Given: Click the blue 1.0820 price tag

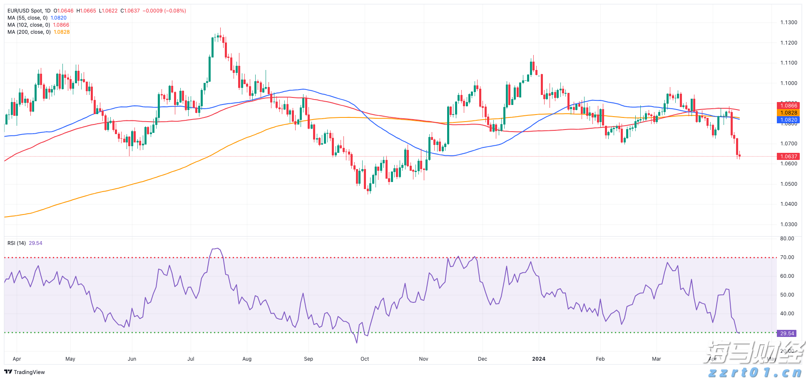Looking at the screenshot, I should point(788,120).
